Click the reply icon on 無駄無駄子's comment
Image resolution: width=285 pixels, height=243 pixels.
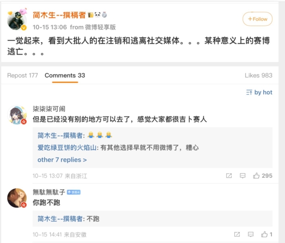click(250, 234)
